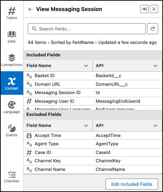Select the Channel Key field name
The image size is (163, 192).
[x=48, y=161]
